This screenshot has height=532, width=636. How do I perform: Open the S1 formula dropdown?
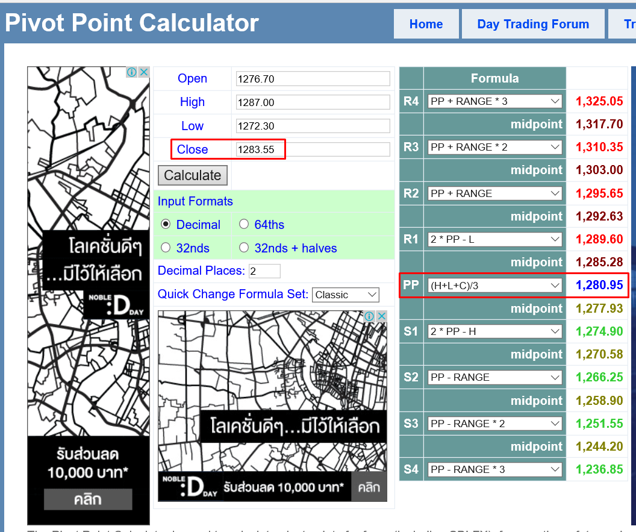[495, 331]
